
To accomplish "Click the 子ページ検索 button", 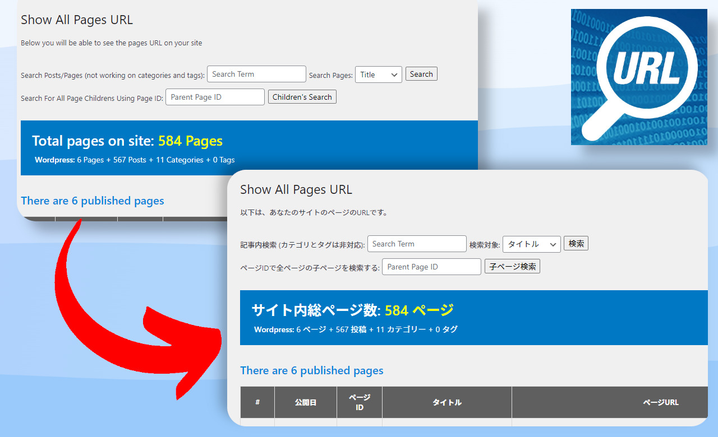I will [x=512, y=267].
